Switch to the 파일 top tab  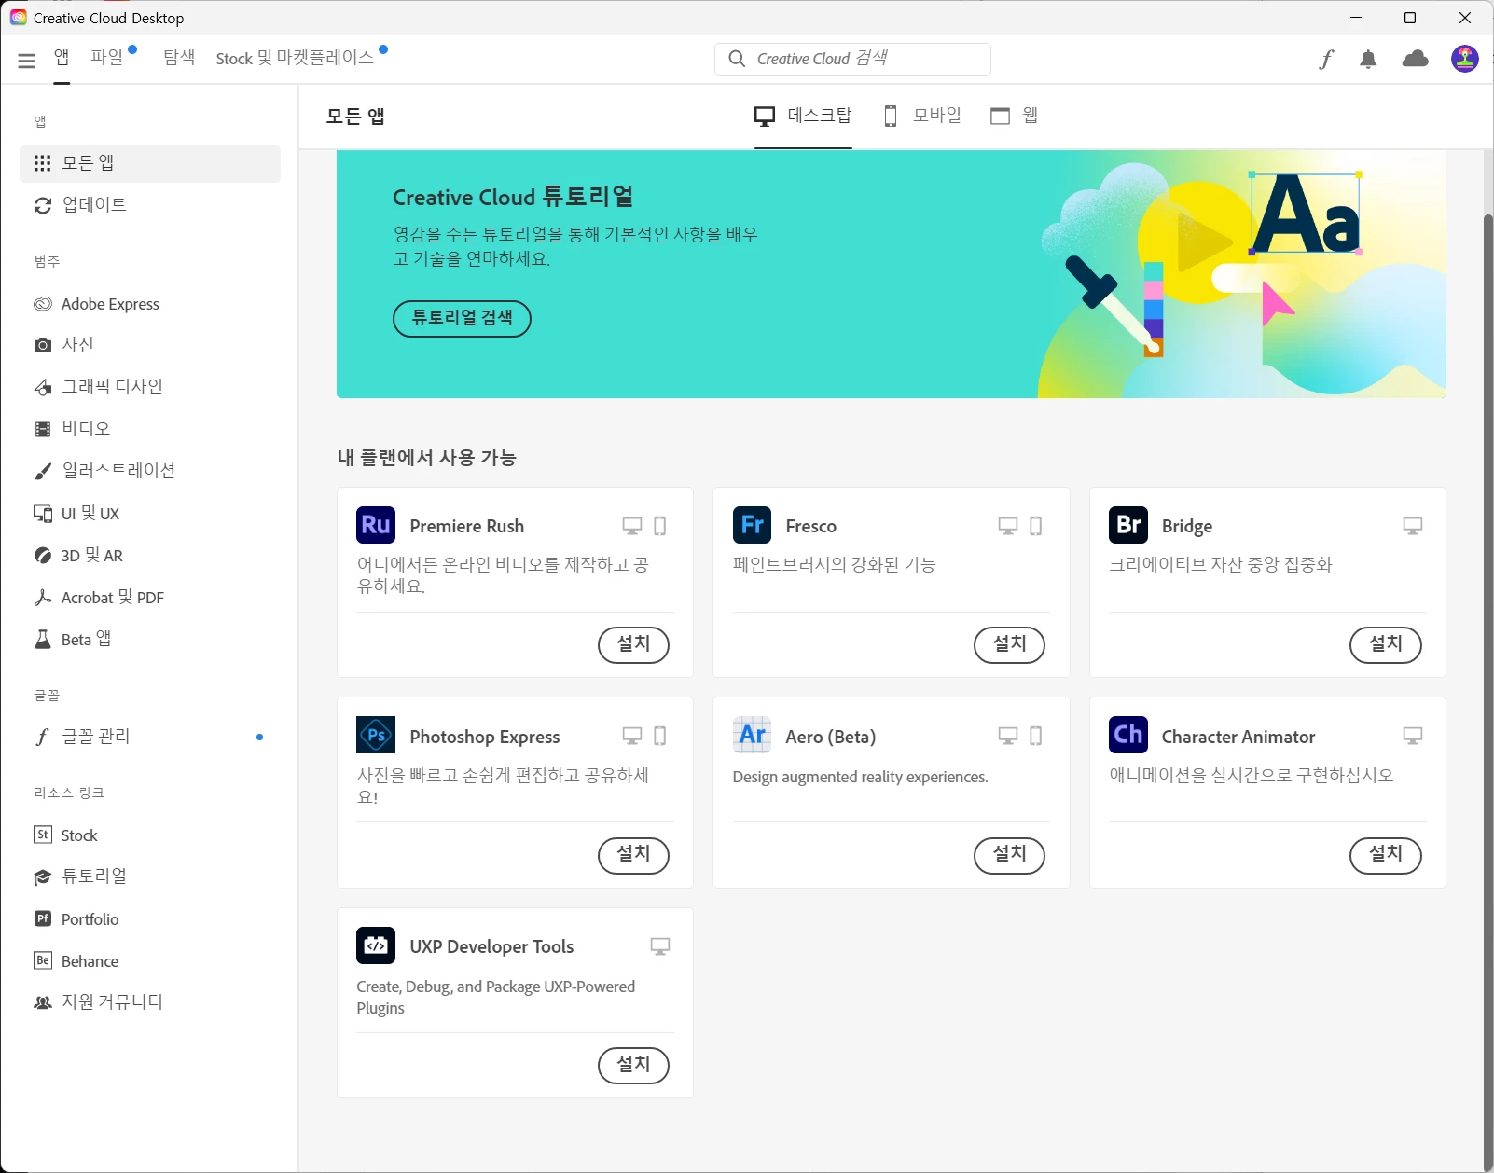107,58
